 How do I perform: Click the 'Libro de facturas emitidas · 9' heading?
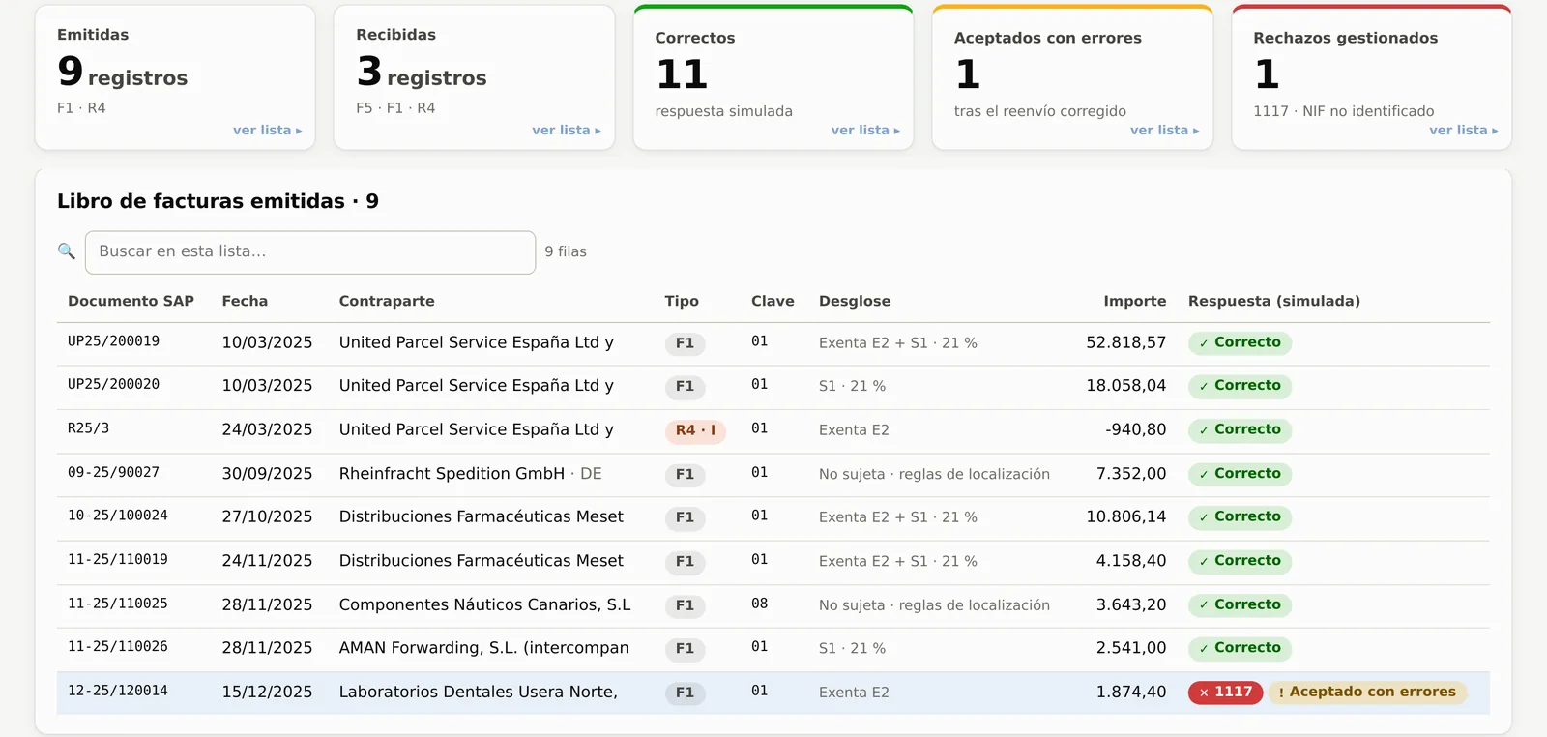[x=218, y=201]
